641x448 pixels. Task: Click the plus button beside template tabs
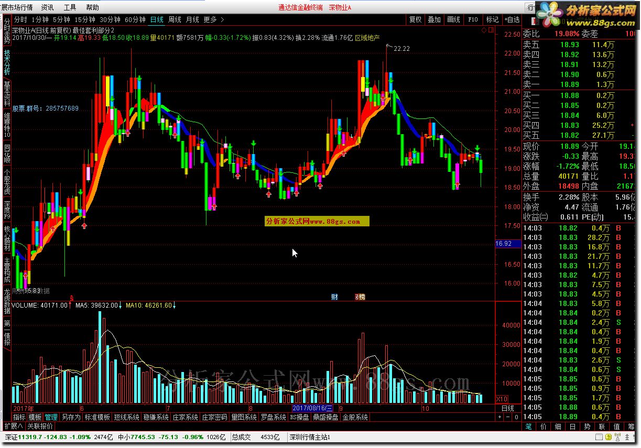(499, 417)
